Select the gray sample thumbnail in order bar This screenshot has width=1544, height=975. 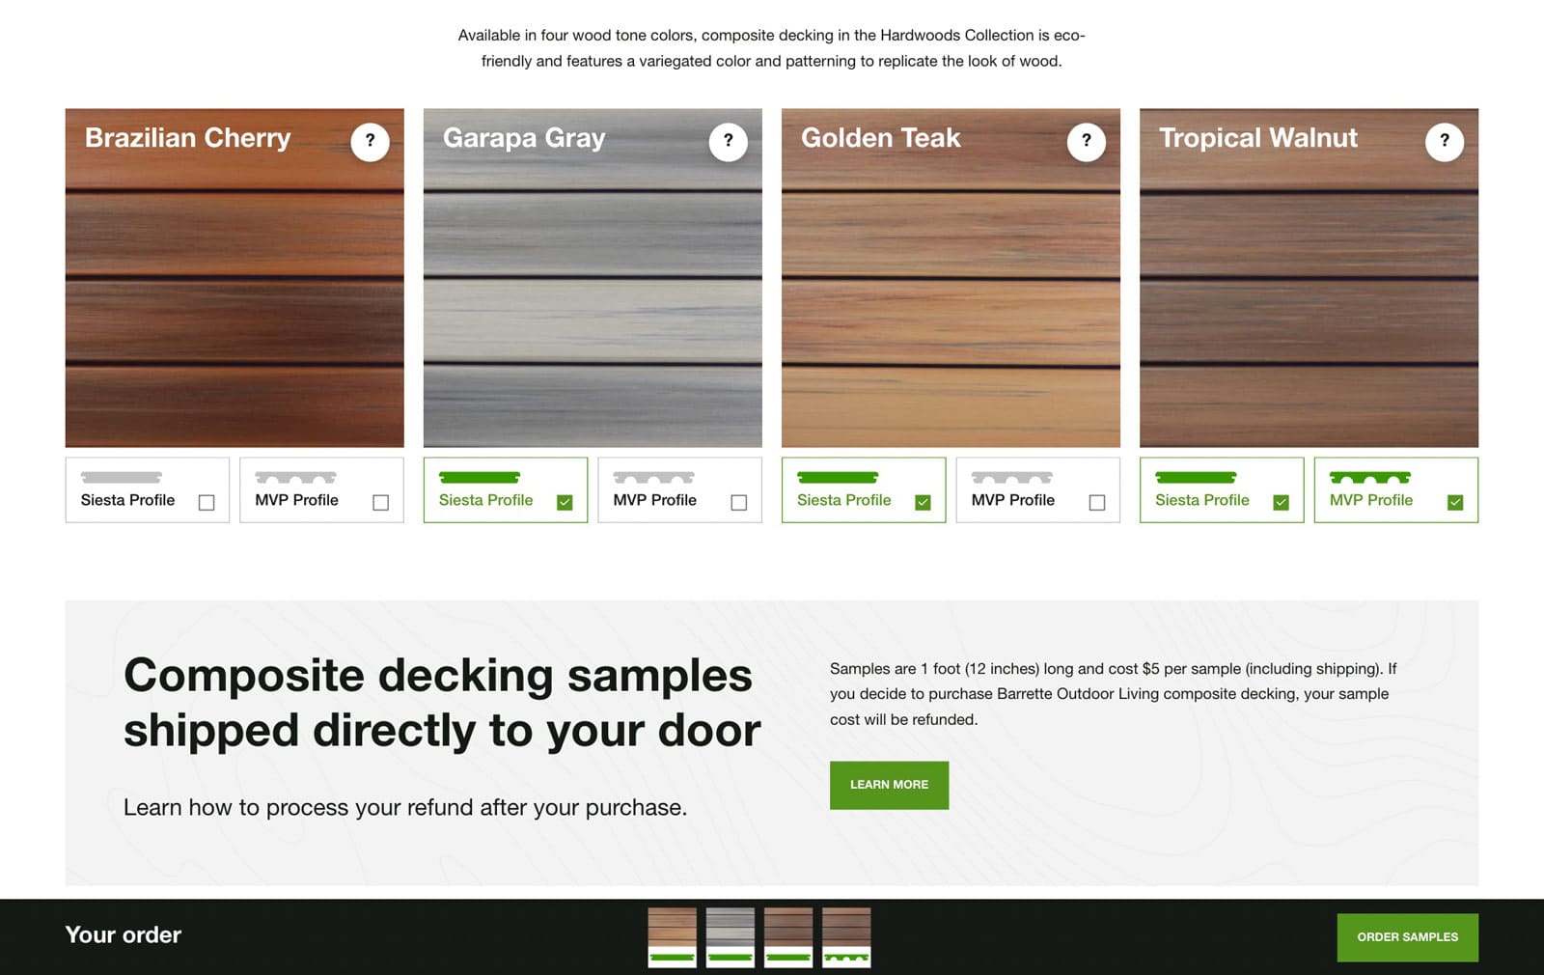731,936
